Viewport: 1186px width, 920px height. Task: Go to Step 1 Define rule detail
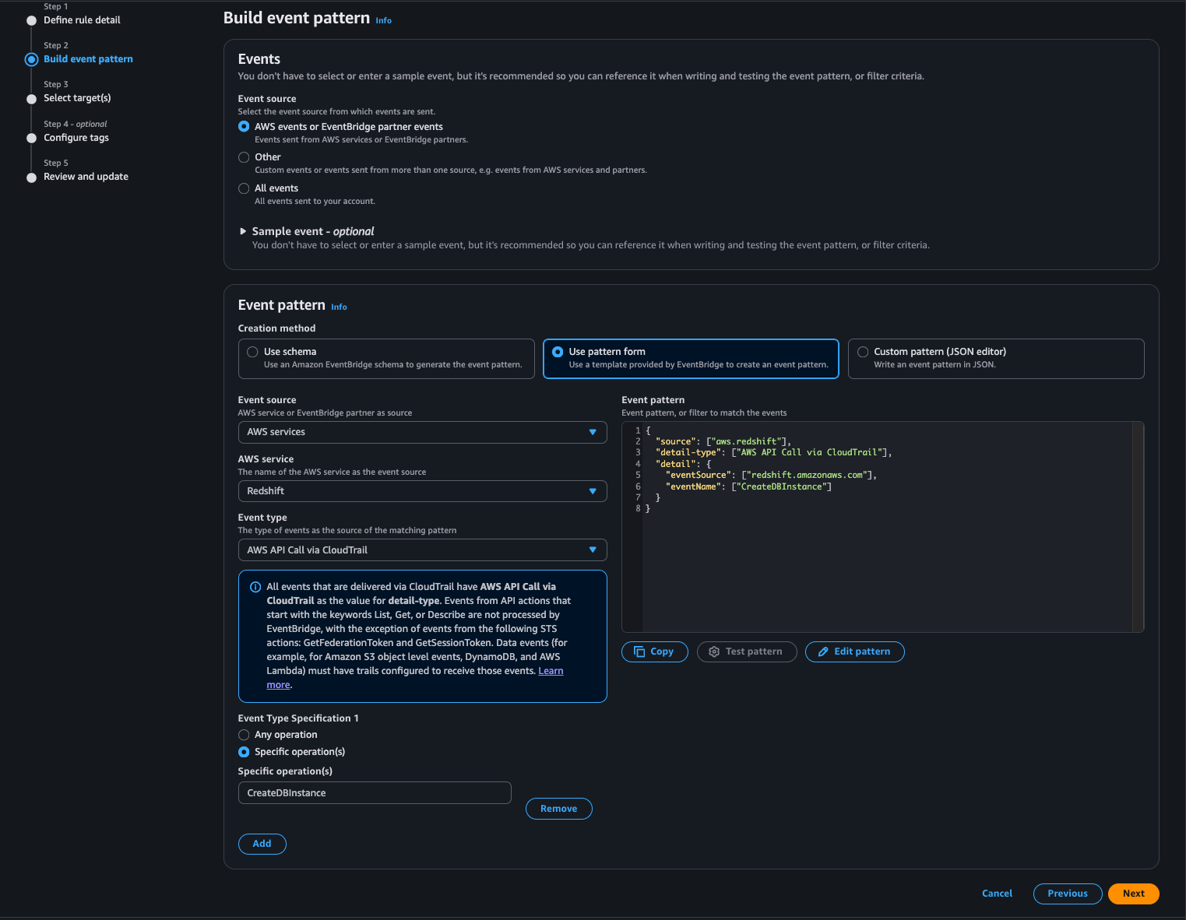(x=82, y=20)
